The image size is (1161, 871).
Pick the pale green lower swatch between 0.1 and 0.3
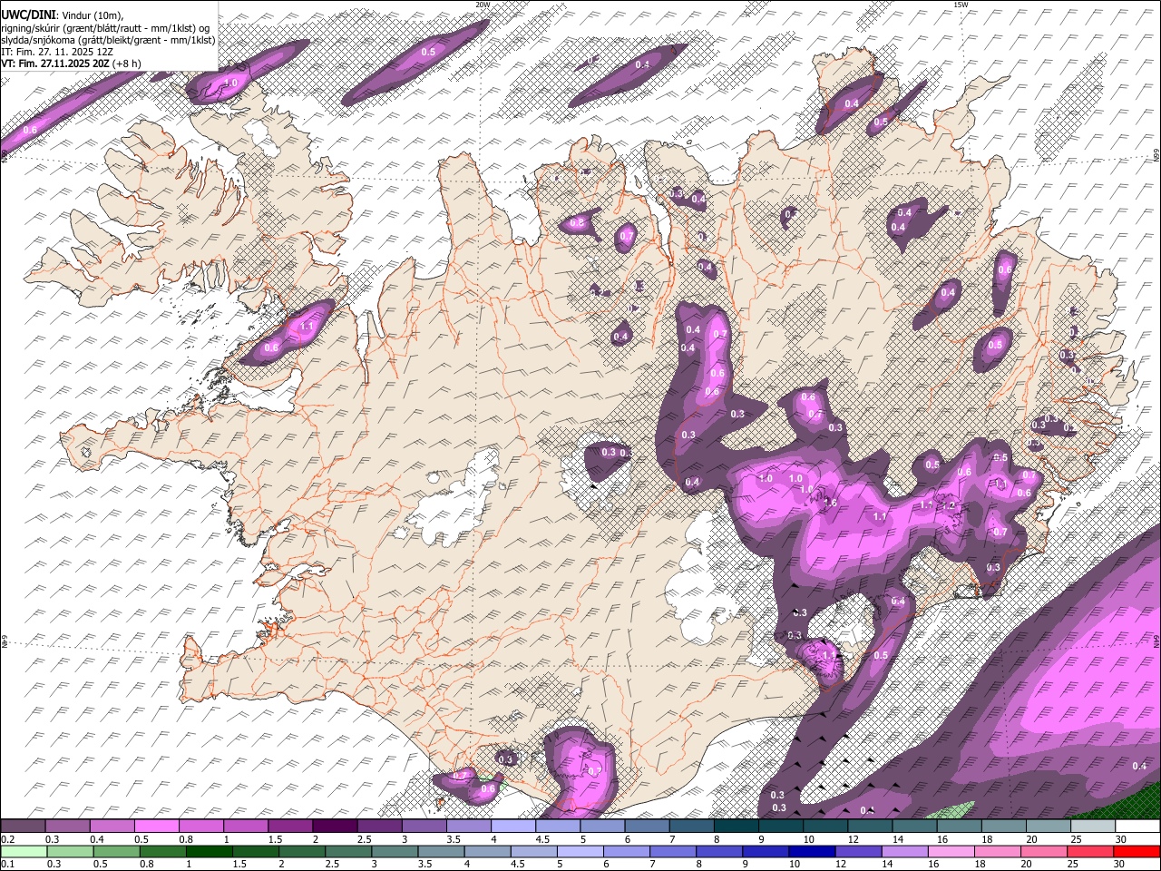pos(24,852)
